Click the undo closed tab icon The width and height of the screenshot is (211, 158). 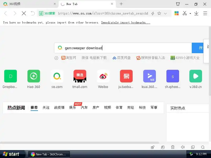(33, 13)
